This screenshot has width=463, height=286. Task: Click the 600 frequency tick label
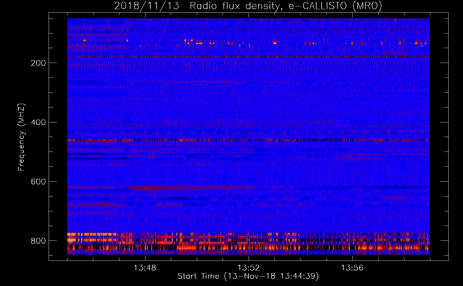pyautogui.click(x=38, y=182)
